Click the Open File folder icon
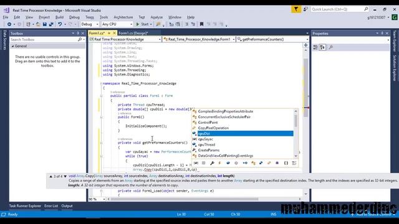The height and width of the screenshot is (224, 399). point(38,24)
